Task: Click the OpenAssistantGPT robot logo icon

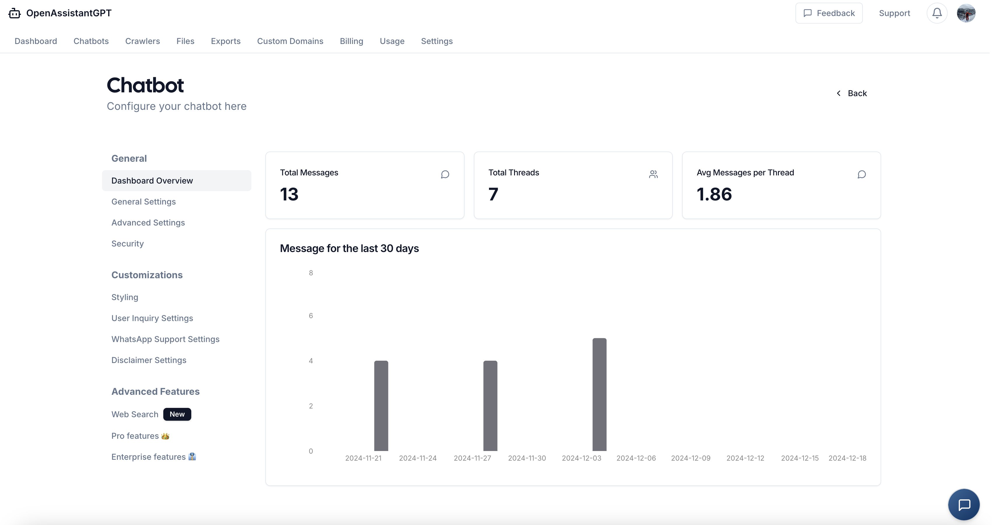Action: point(14,13)
